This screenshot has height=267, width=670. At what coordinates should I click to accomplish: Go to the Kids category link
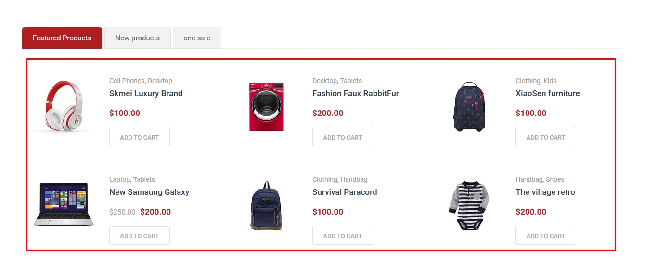[550, 81]
